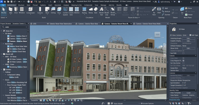Screen dimensions: 199x105
Task: Click the By Face opening tool
Action: [x=154, y=11]
